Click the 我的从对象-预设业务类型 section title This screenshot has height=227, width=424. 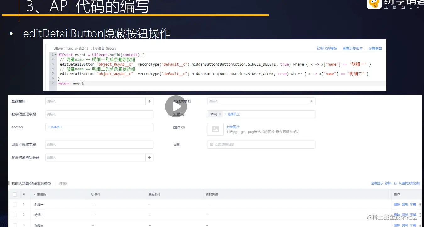point(31,183)
